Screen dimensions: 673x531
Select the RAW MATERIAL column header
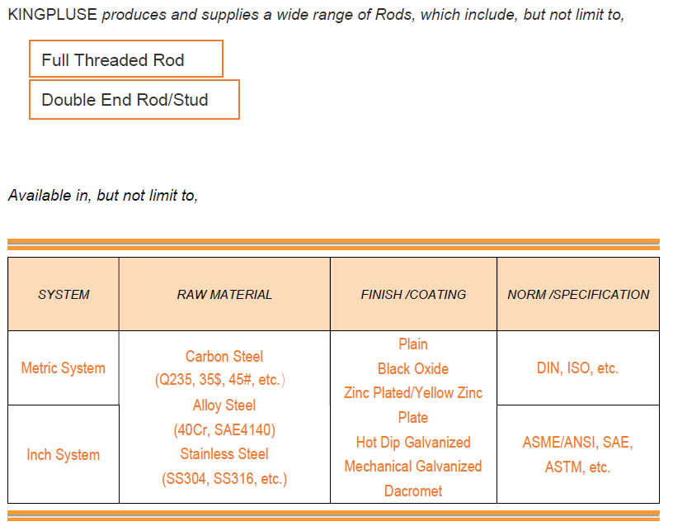(224, 294)
